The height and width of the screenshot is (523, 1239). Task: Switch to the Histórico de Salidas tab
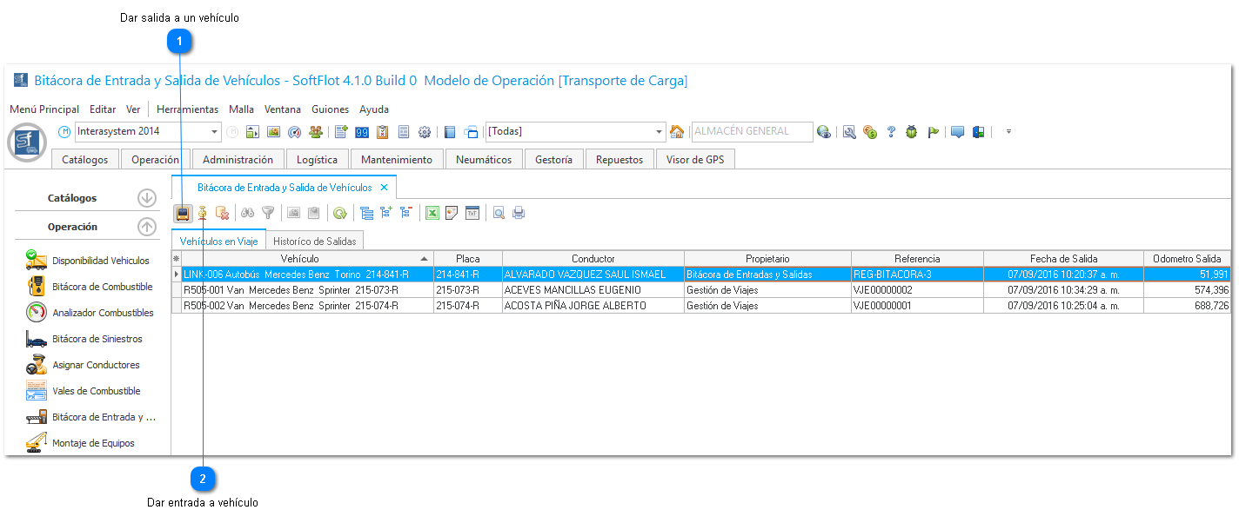pyautogui.click(x=314, y=242)
